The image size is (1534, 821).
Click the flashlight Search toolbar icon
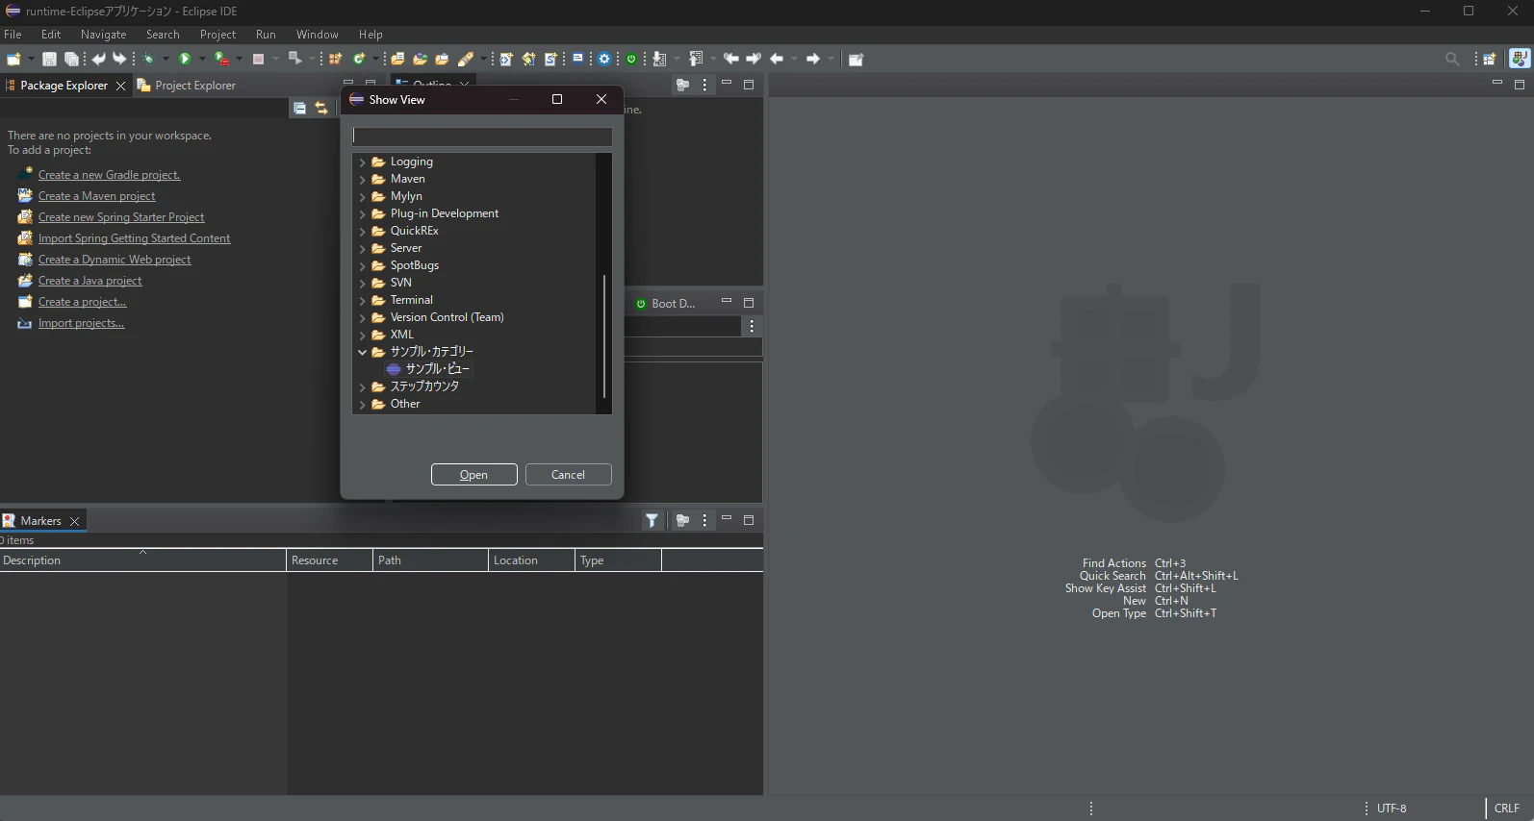466,59
